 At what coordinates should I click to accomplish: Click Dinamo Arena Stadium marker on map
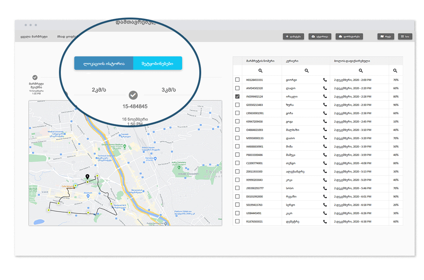pos(125,146)
